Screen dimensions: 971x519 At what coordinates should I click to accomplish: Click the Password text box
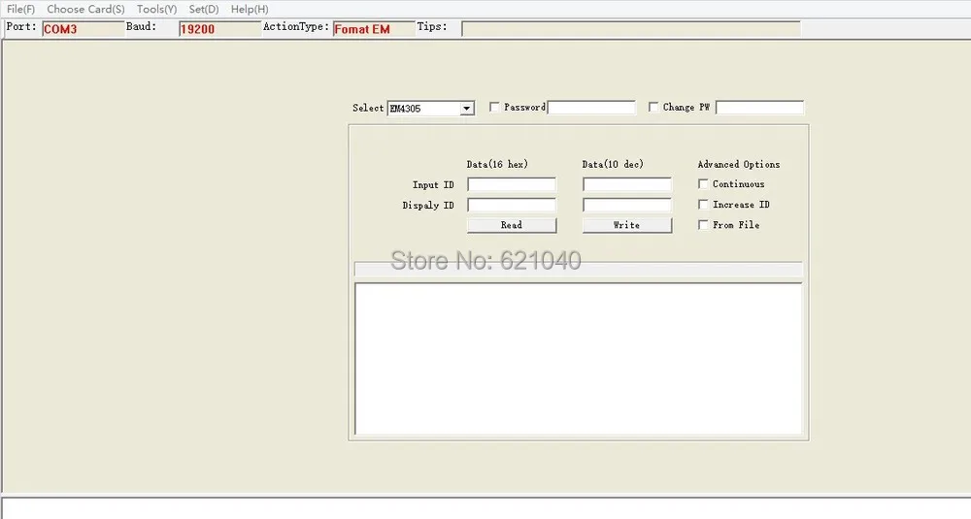[591, 108]
